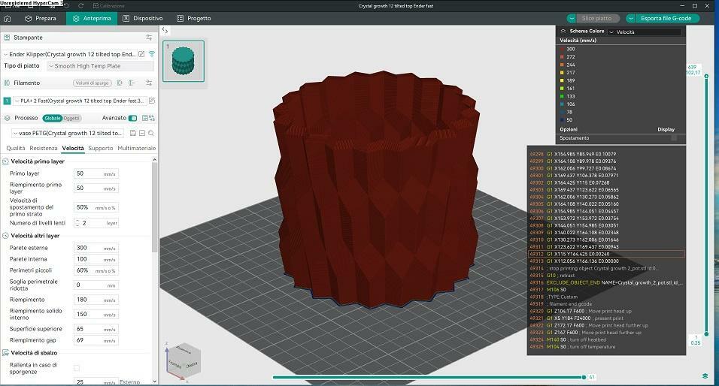Click the horizontal G-code move slider

429,377
